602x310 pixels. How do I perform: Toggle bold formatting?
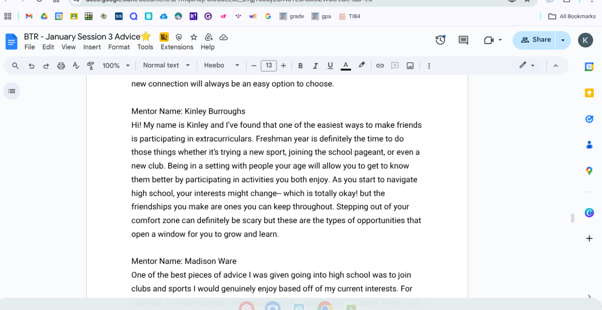pyautogui.click(x=301, y=66)
